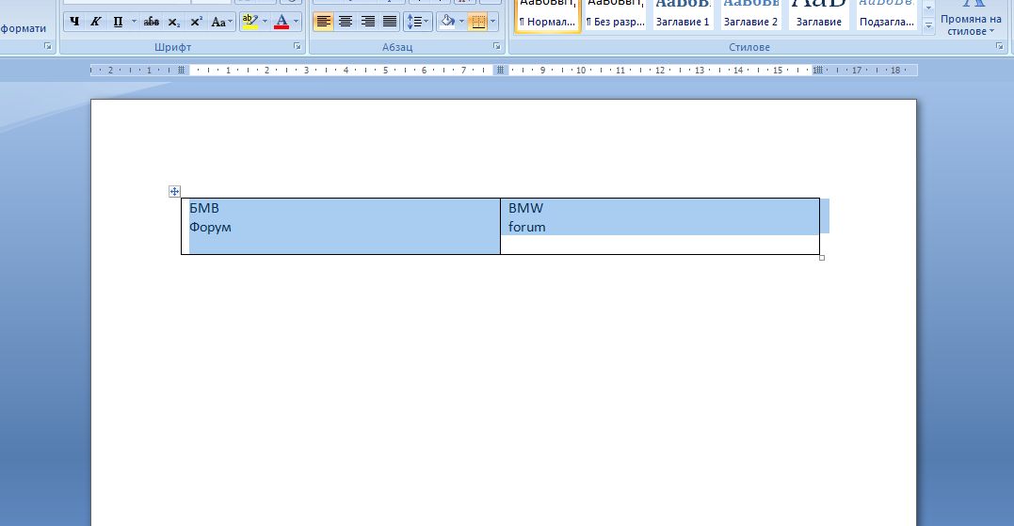Open clipboard group dialog launcher
The height and width of the screenshot is (526, 1014).
point(47,46)
